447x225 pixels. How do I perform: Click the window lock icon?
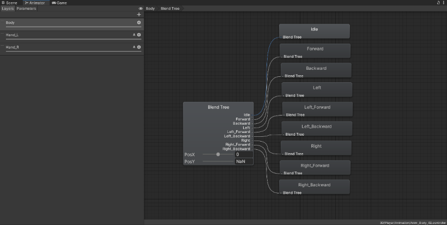tap(438, 3)
